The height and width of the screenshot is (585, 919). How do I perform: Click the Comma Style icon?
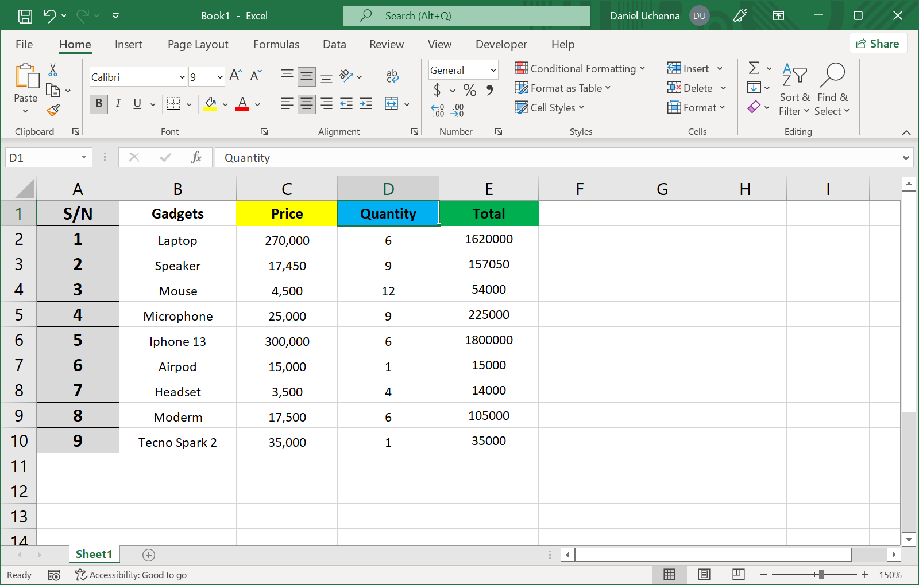489,90
